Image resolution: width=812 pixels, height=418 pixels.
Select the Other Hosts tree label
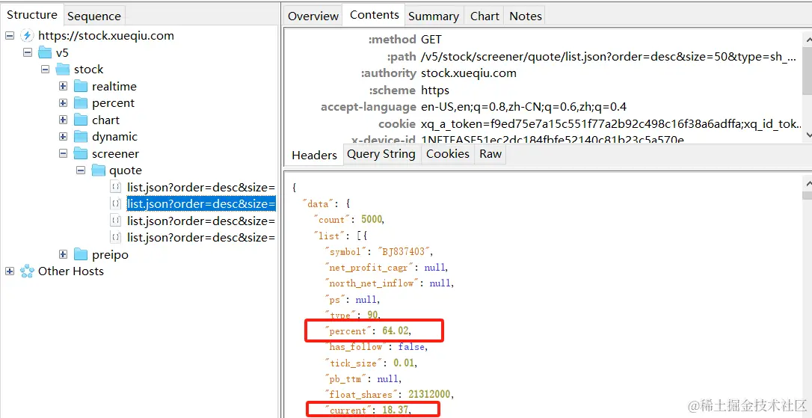point(71,271)
